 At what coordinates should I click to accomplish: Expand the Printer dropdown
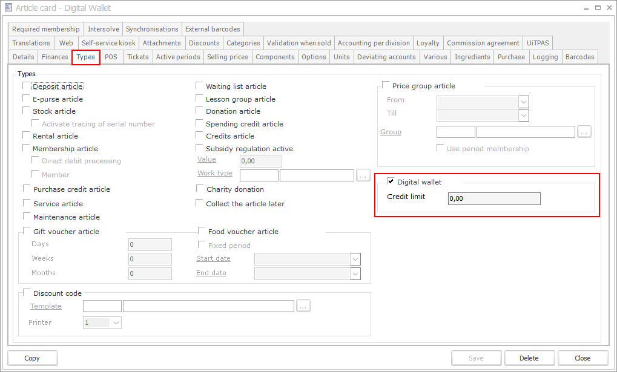coord(116,323)
